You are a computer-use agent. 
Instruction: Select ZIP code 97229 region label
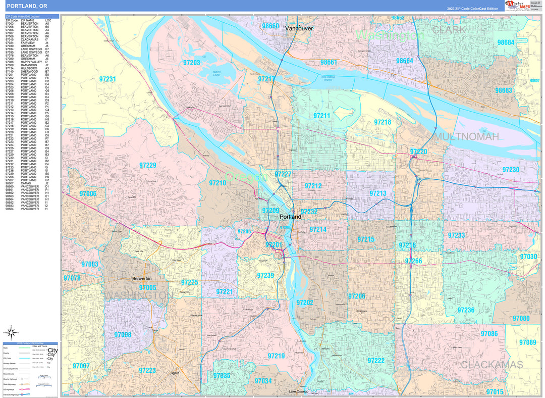pyautogui.click(x=148, y=165)
